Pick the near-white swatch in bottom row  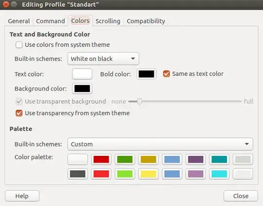243,174
